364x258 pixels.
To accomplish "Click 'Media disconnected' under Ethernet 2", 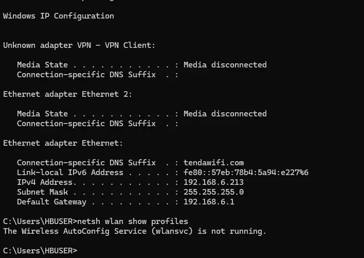I will (225, 114).
